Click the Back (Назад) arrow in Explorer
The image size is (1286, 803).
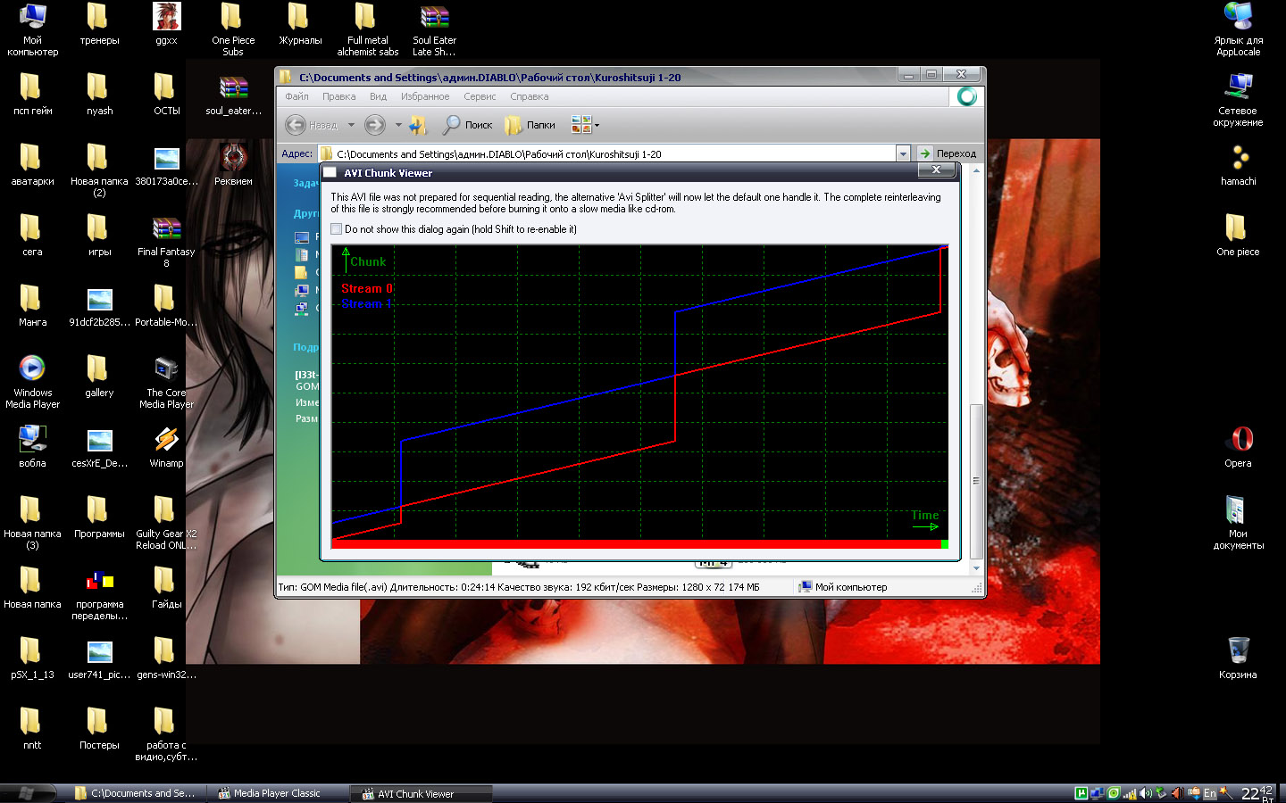(x=312, y=125)
